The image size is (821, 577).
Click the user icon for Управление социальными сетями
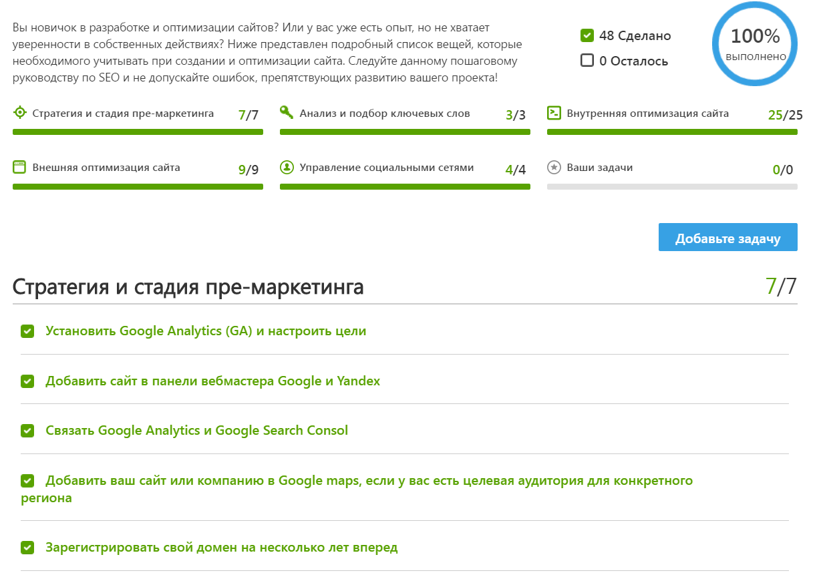click(287, 168)
